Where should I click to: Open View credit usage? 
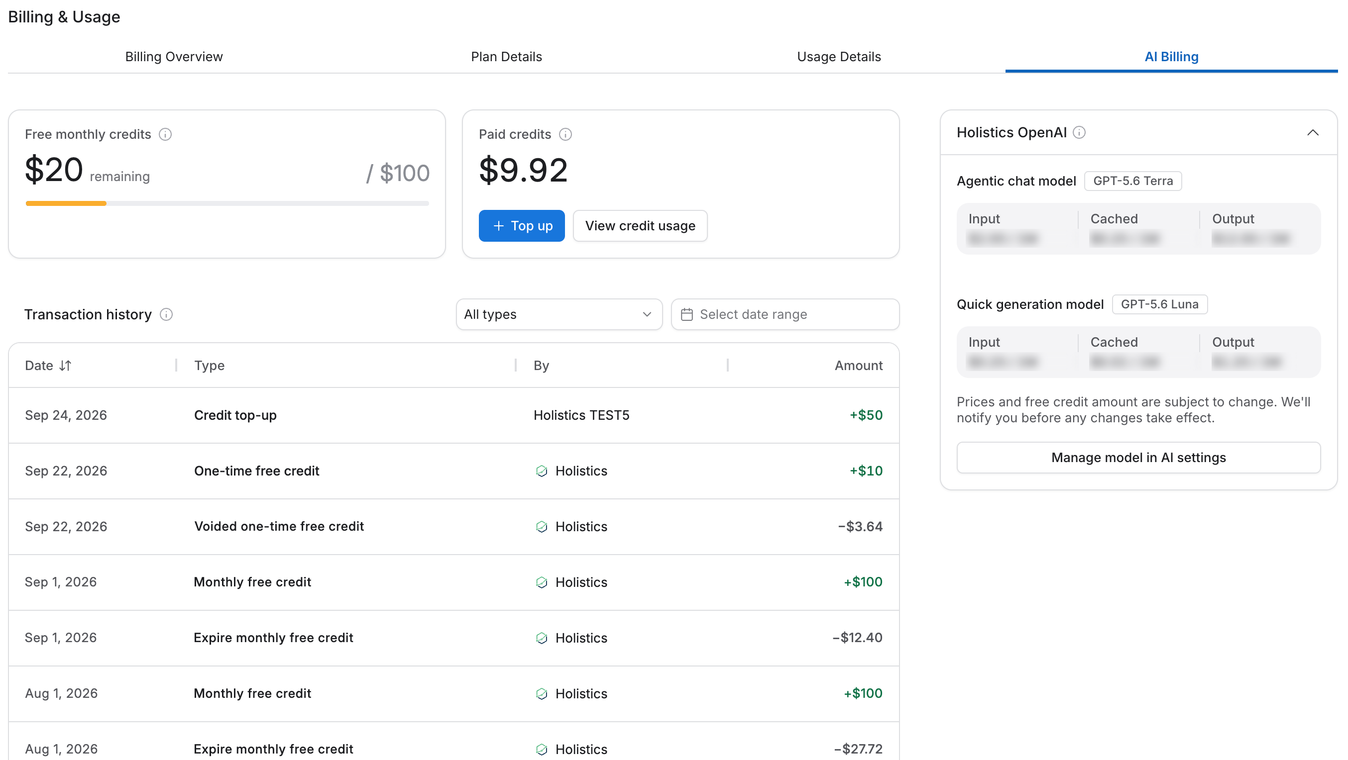coord(640,226)
